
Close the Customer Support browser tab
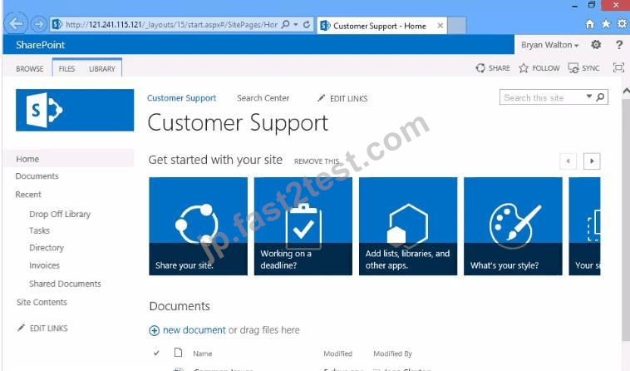[441, 26]
